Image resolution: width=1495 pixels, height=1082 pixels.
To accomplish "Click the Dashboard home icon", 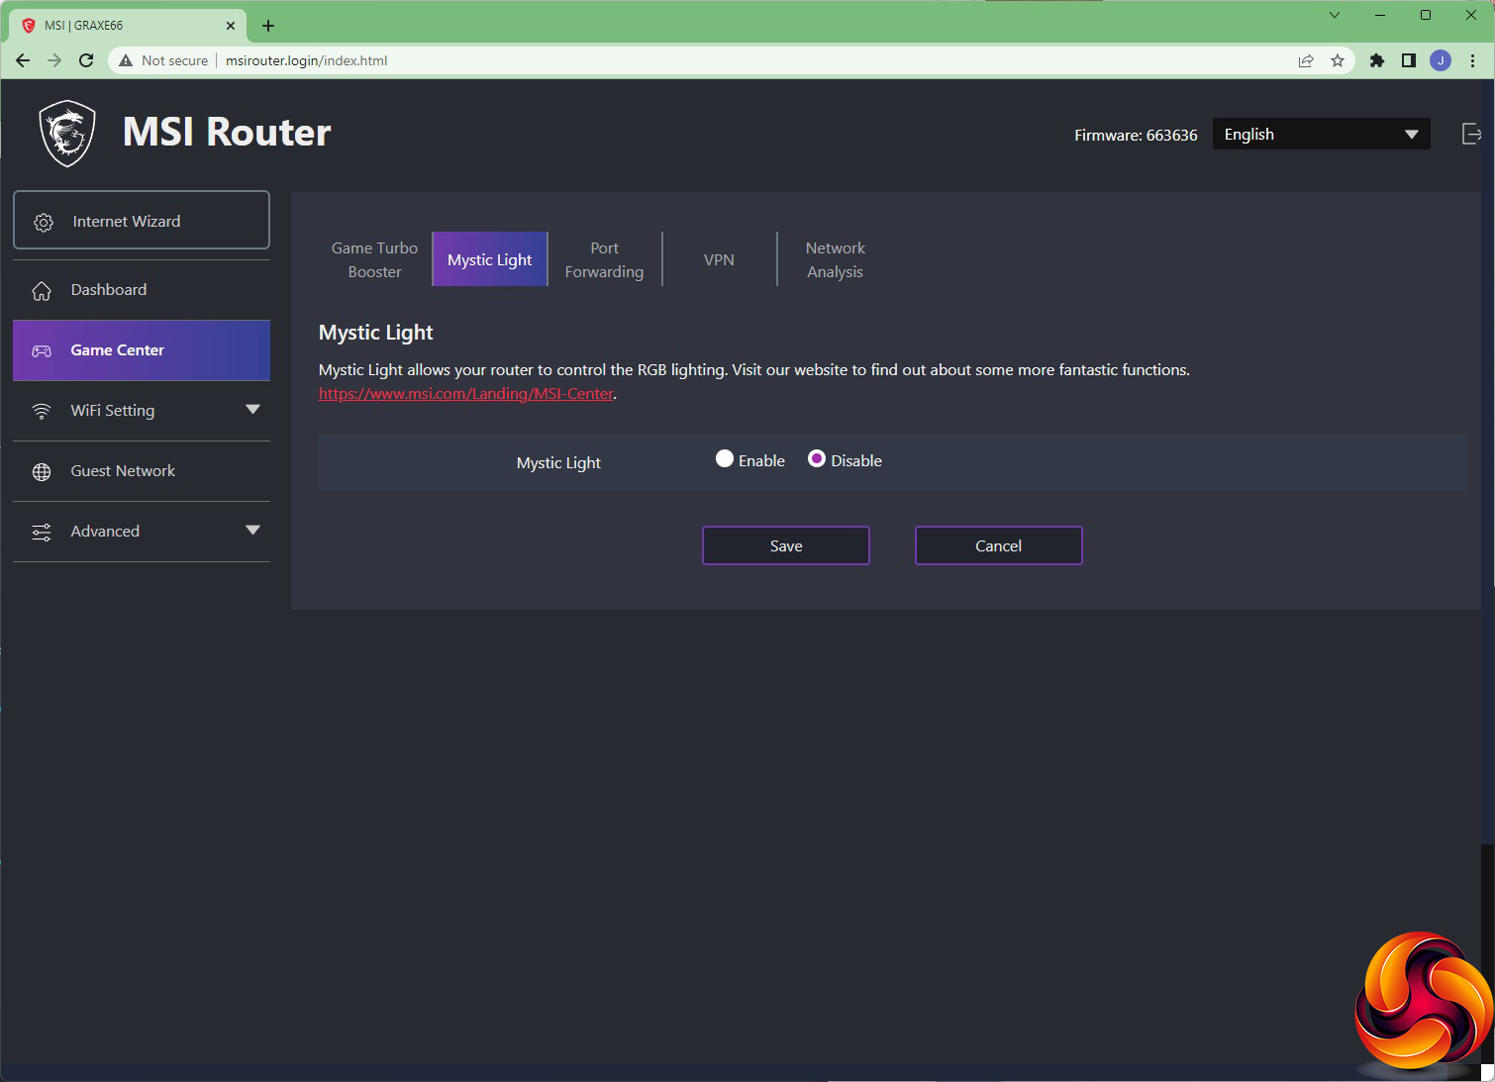I will click(x=42, y=290).
